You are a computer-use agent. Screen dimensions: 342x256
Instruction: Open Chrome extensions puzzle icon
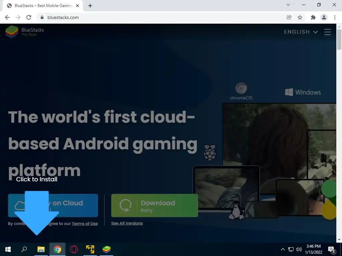pos(313,17)
